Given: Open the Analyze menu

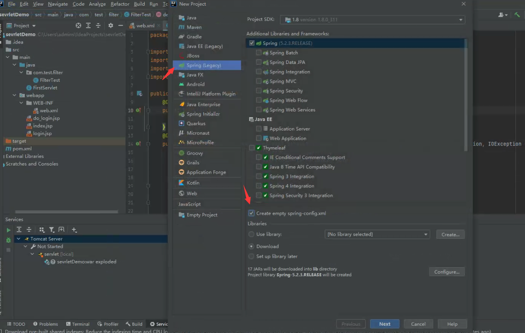Looking at the screenshot, I should tap(97, 4).
